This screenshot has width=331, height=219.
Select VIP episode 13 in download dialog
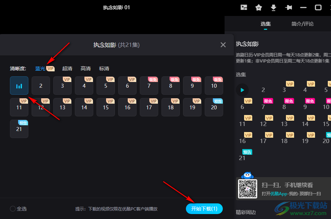62,107
